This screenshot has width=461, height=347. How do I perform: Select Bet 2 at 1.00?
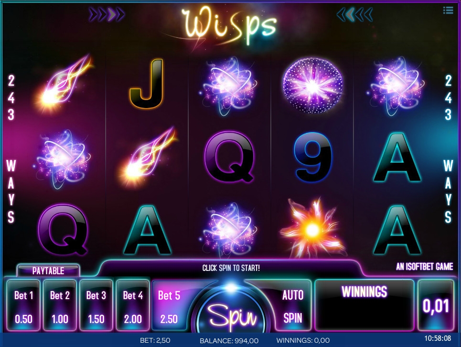pos(60,306)
